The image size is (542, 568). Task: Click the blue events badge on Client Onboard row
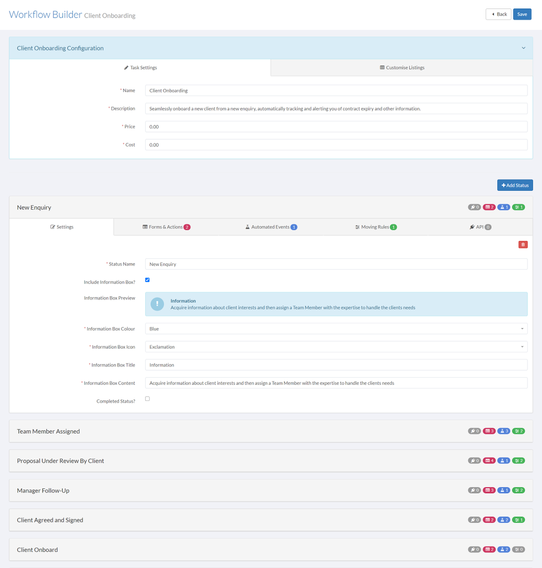(x=504, y=550)
